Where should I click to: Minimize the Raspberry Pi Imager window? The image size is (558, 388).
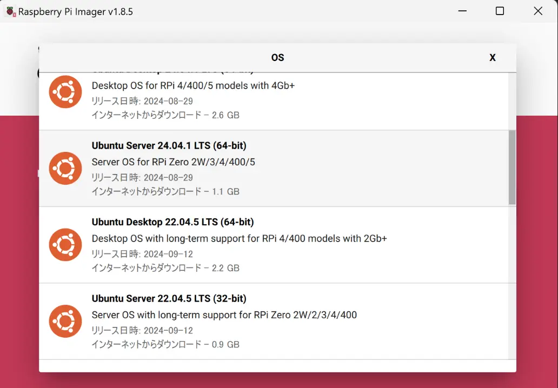tap(462, 11)
